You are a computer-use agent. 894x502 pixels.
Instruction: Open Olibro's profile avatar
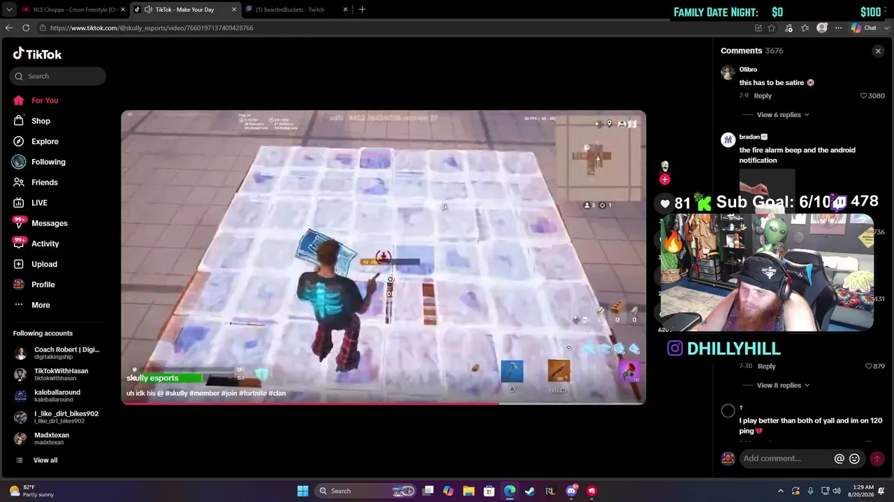[728, 73]
